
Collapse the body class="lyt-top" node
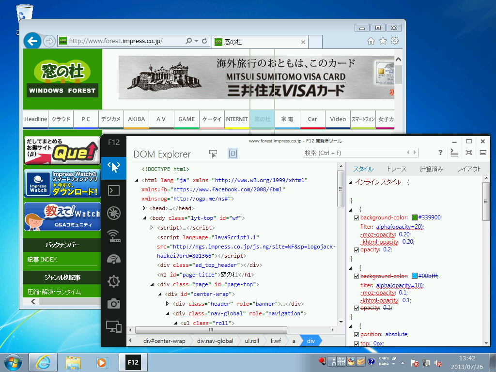tap(144, 218)
